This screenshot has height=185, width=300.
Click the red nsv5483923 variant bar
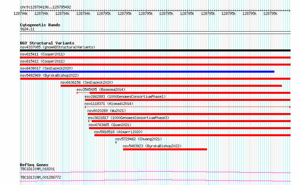click(165, 149)
